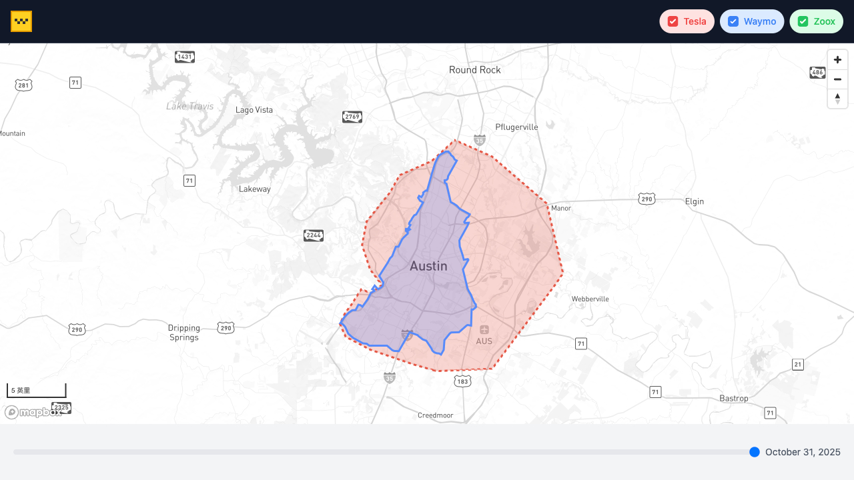Disable the Zoox layer checkbox
Viewport: 854px width, 480px height.
pos(803,21)
